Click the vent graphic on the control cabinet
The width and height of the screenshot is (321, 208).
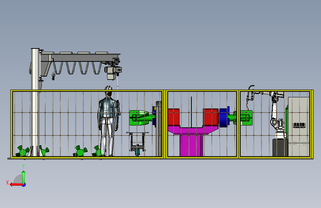point(299,125)
